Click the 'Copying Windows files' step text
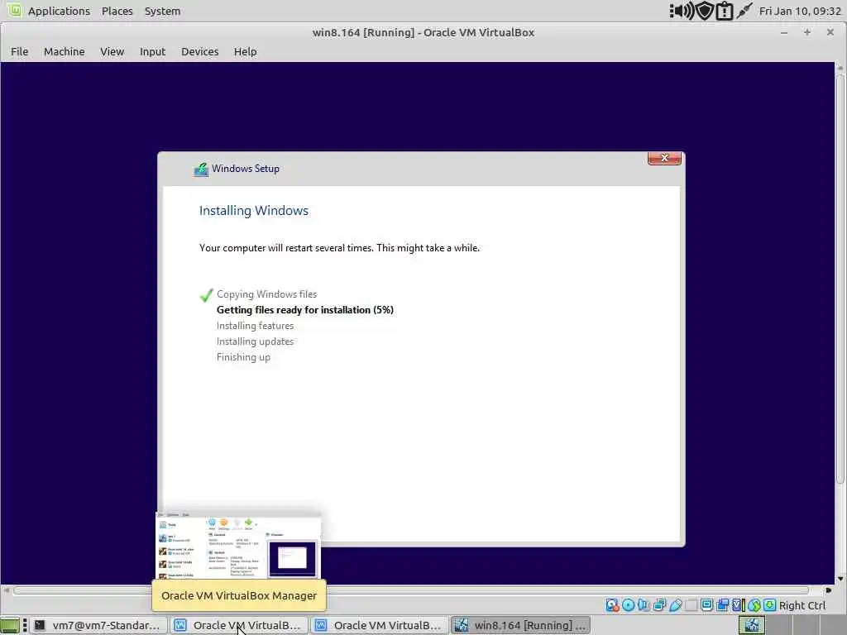The image size is (847, 635). [x=267, y=294]
